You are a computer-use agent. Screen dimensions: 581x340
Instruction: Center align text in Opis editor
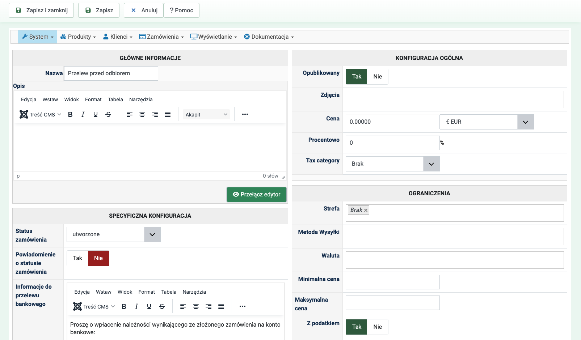pos(142,114)
